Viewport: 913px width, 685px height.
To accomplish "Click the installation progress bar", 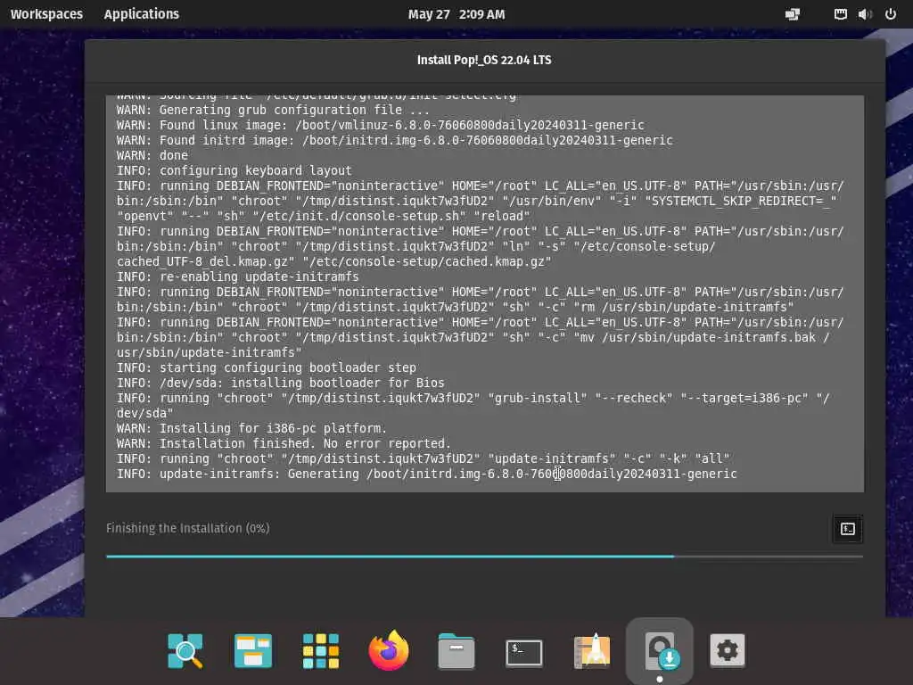I will [484, 557].
